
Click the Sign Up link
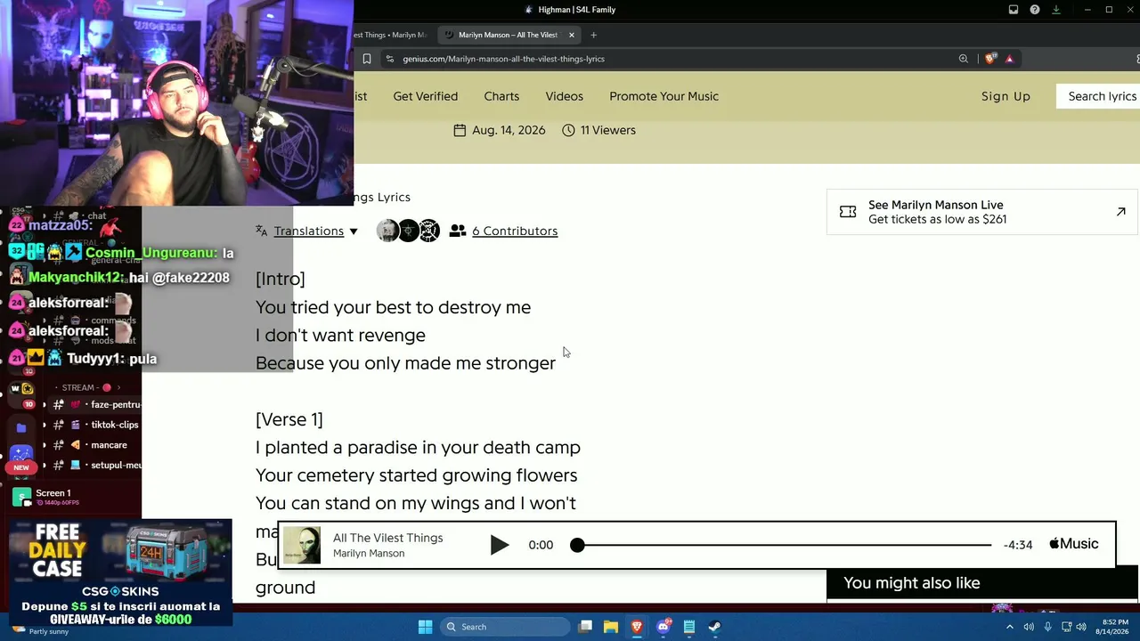tap(1006, 96)
